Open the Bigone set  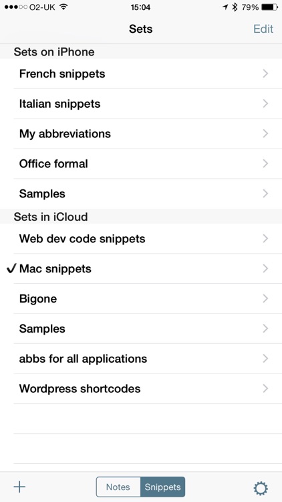pyautogui.click(x=148, y=299)
